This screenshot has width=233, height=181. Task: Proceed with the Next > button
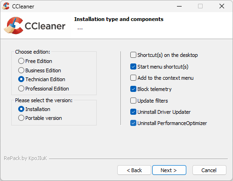pyautogui.click(x=169, y=170)
